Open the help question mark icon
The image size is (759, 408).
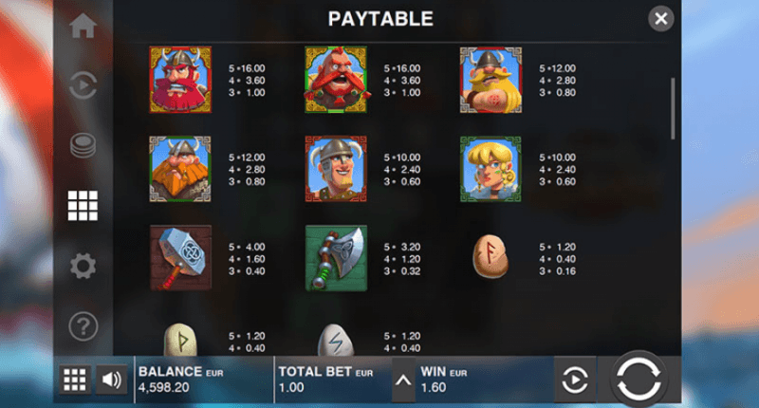[83, 326]
